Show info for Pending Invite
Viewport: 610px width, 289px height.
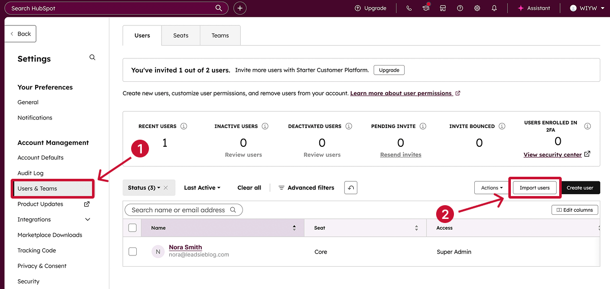pos(423,126)
